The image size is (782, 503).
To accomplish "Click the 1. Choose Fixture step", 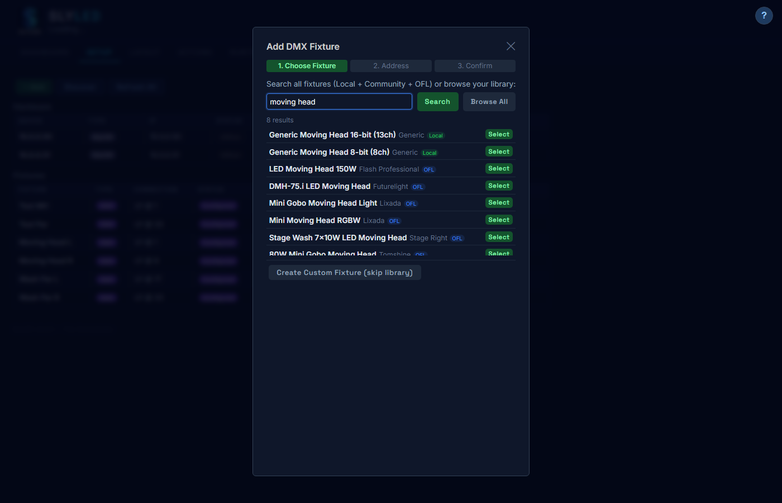I will (x=307, y=65).
